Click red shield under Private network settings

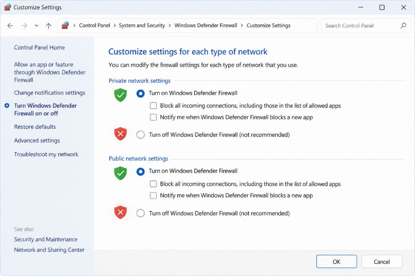click(x=121, y=134)
